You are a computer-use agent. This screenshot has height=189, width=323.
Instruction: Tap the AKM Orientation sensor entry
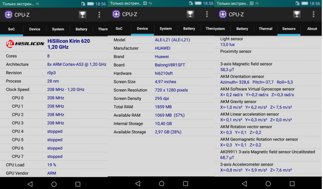tap(268, 80)
